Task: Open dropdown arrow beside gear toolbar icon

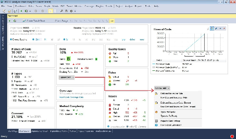Action: click(75, 11)
